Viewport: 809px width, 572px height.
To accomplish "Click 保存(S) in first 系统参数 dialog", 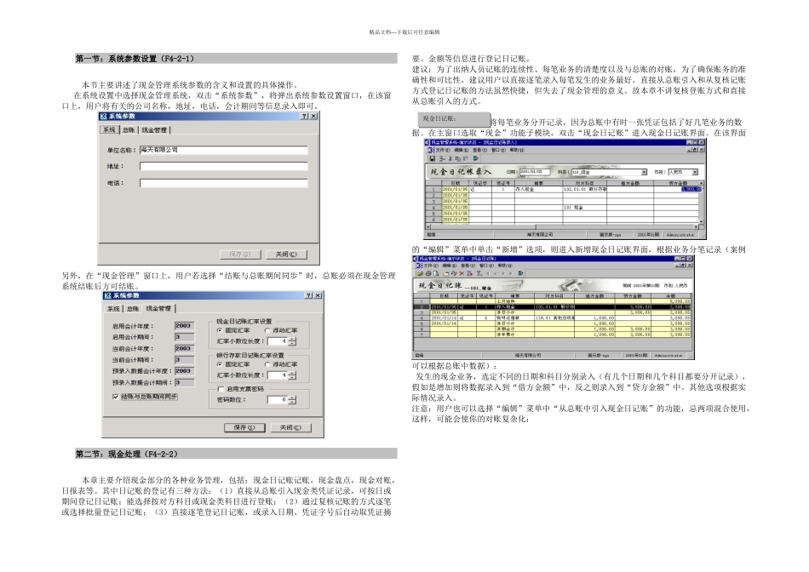I will pyautogui.click(x=240, y=255).
